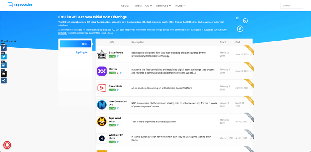Expand the Services dropdown menu
This screenshot has width=311, height=152.
coord(163,6)
